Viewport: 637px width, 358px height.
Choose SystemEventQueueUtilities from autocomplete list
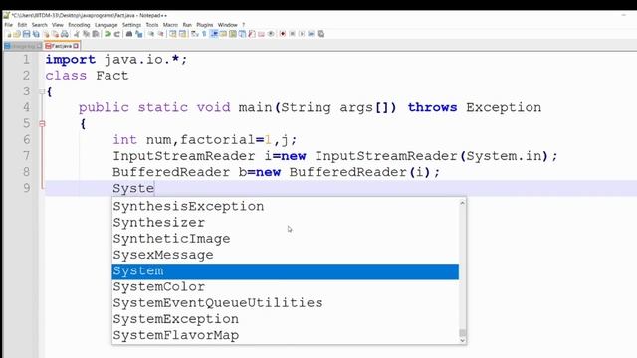286,303
